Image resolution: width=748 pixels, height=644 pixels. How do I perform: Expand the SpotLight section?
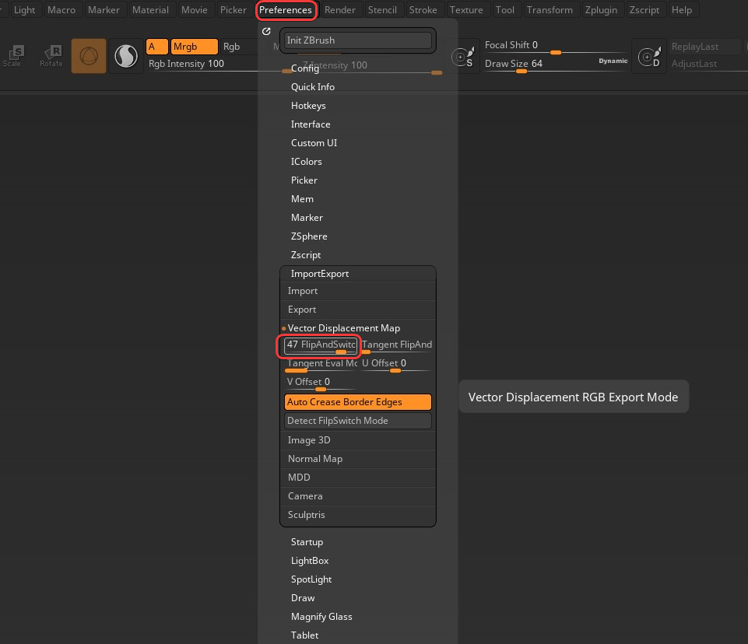[x=311, y=579]
